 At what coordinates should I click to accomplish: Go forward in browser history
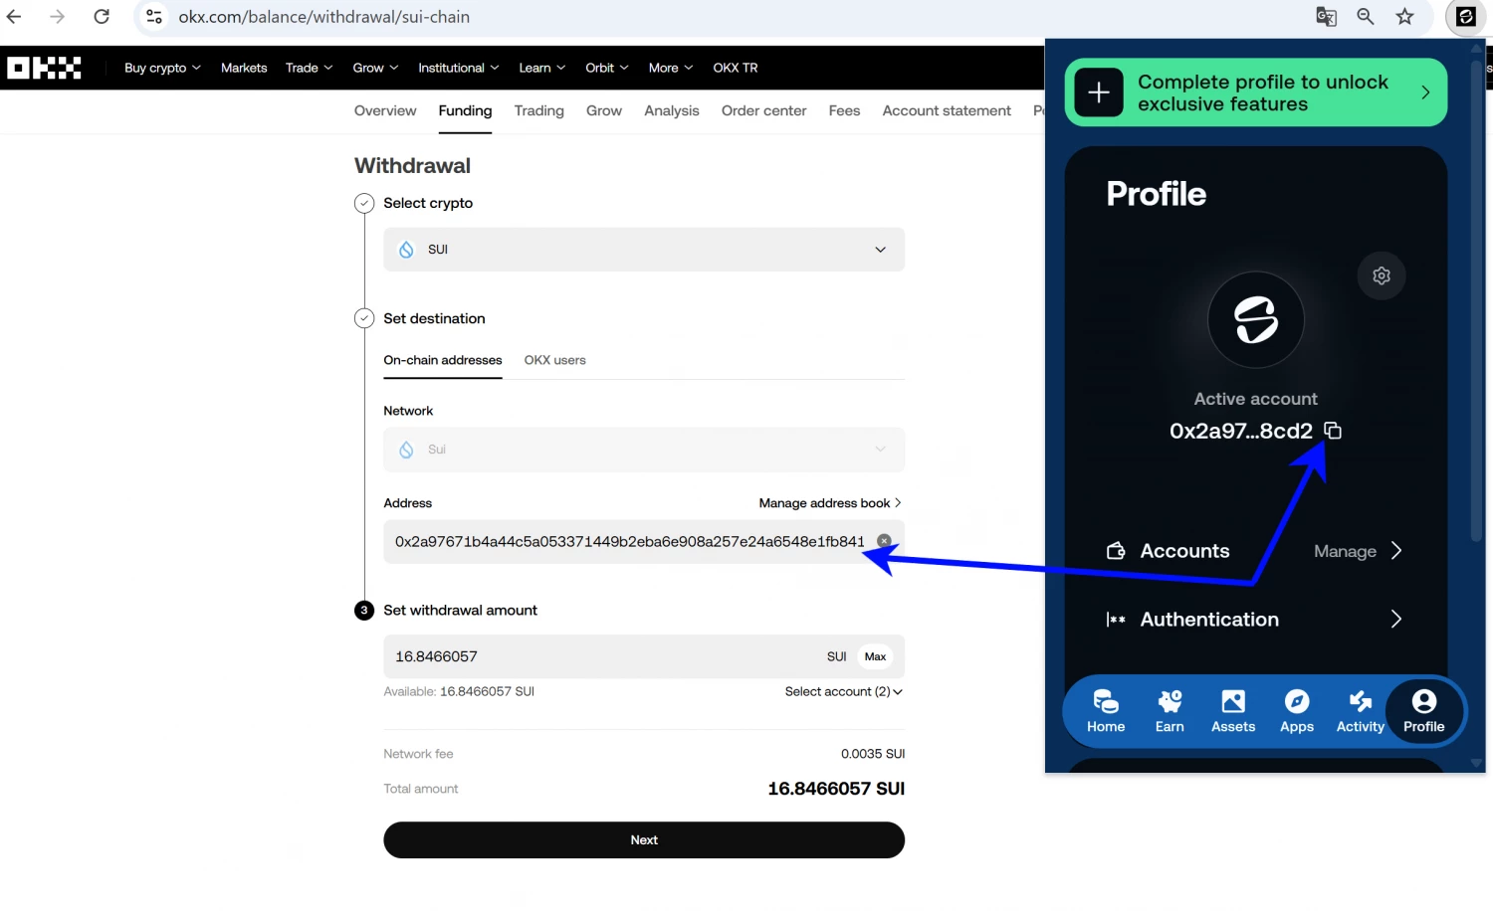[58, 17]
